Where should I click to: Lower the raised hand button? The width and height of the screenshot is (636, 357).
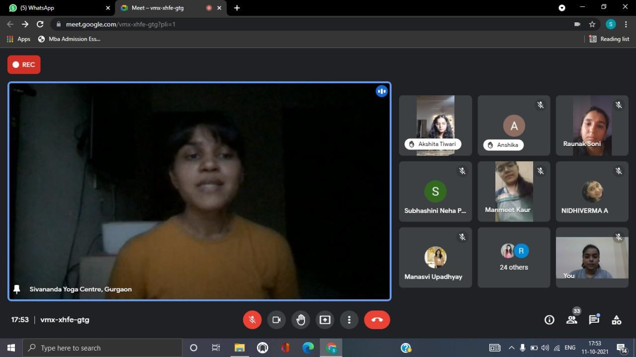click(301, 320)
